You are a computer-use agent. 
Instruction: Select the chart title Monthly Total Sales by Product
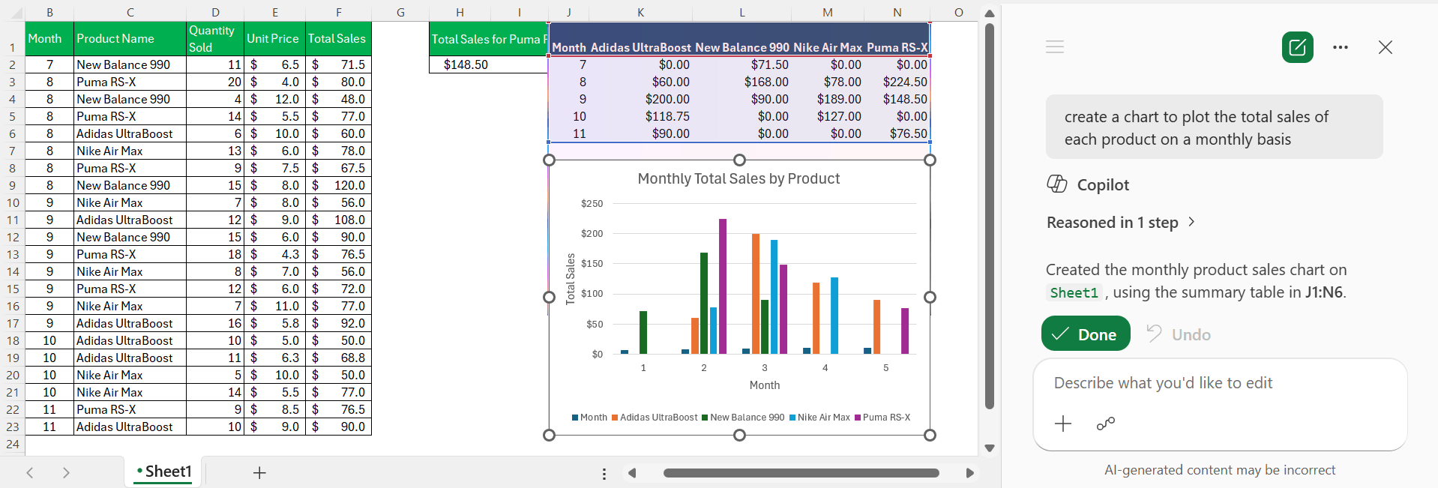738,178
